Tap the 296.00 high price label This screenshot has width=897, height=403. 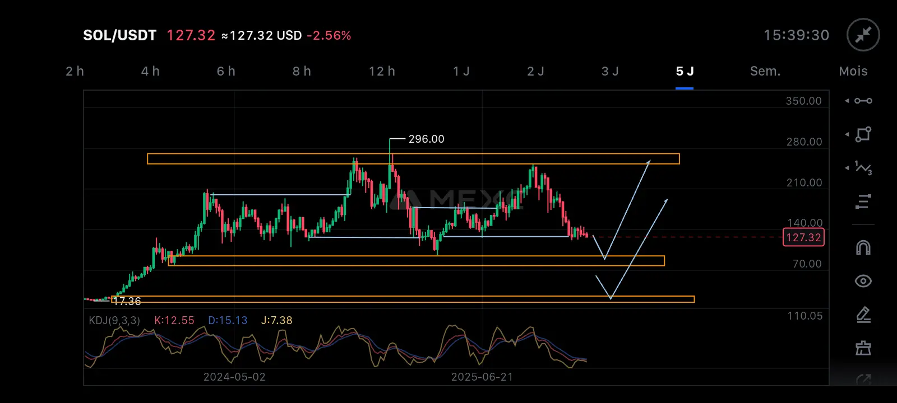pos(426,139)
